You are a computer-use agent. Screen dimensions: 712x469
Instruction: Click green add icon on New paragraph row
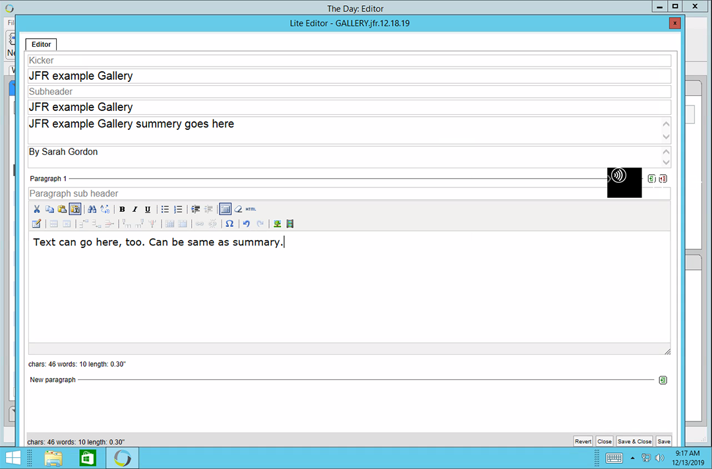663,380
